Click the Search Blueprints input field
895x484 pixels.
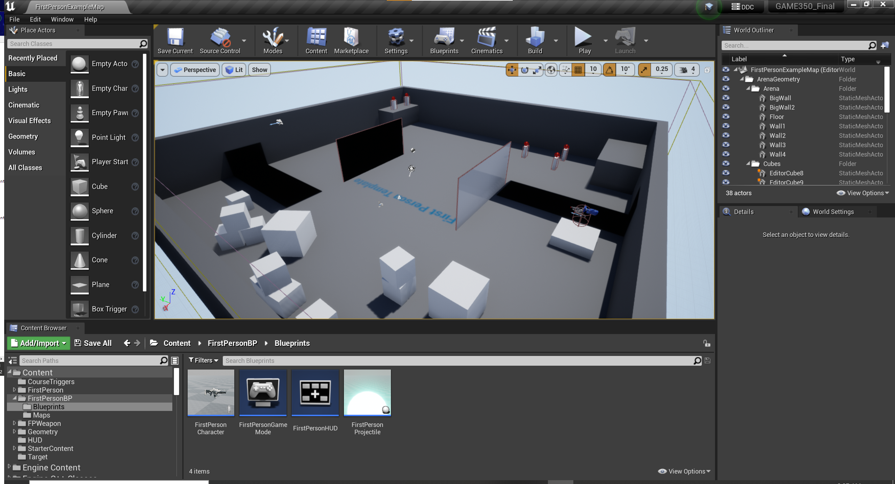tap(463, 360)
